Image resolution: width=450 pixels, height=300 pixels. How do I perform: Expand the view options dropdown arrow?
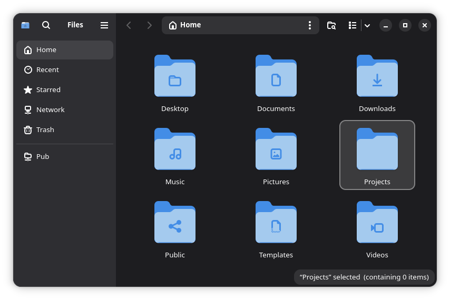[367, 25]
